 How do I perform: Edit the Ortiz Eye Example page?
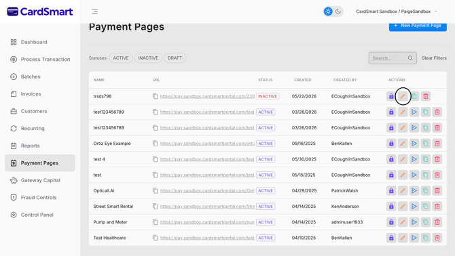point(403,144)
